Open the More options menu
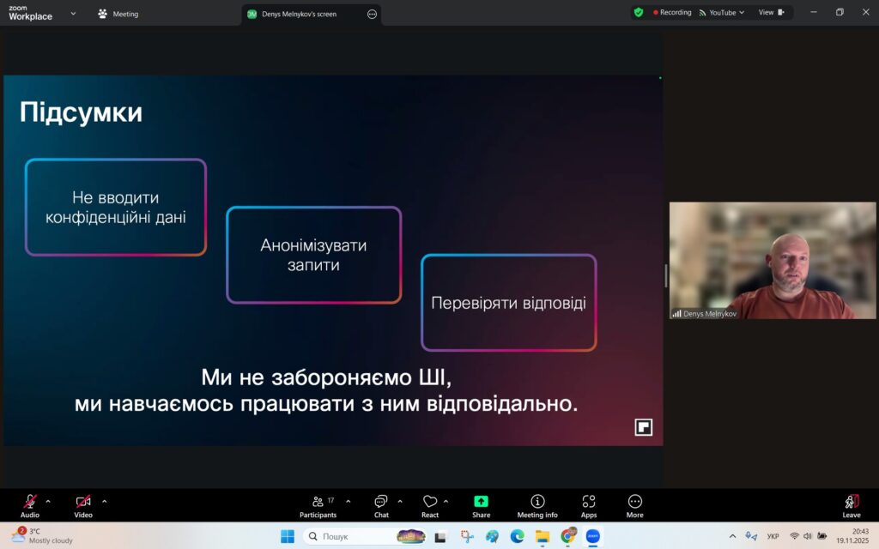This screenshot has height=549, width=879. tap(634, 505)
